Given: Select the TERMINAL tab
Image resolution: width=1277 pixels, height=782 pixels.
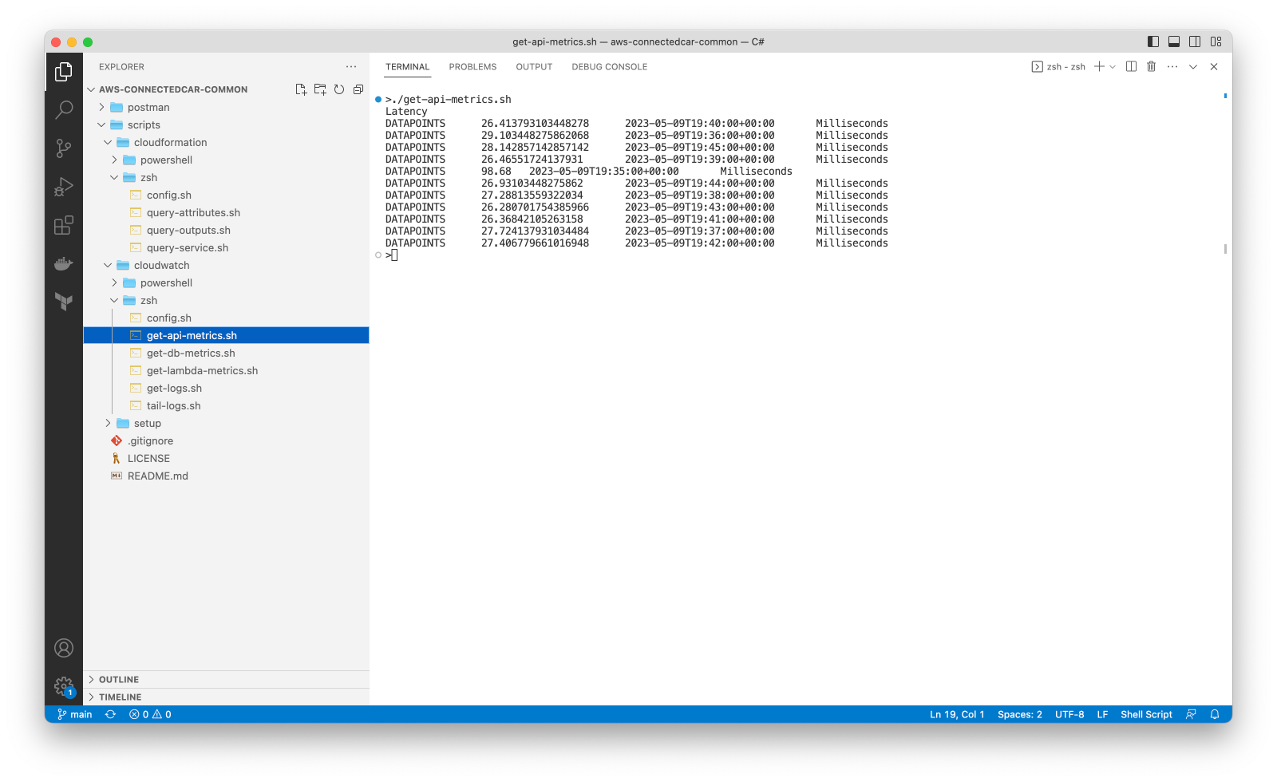Looking at the screenshot, I should [x=407, y=67].
